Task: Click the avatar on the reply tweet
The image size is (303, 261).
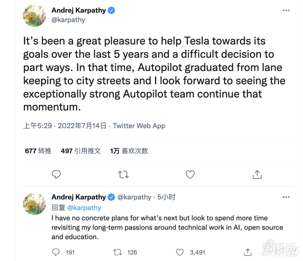Action: (34, 204)
